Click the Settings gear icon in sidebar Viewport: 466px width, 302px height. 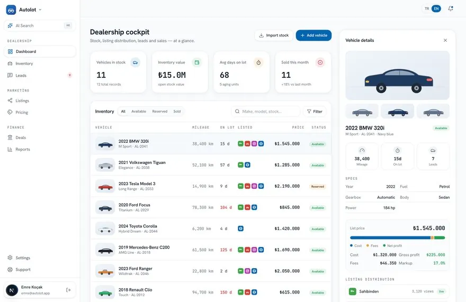(10, 258)
